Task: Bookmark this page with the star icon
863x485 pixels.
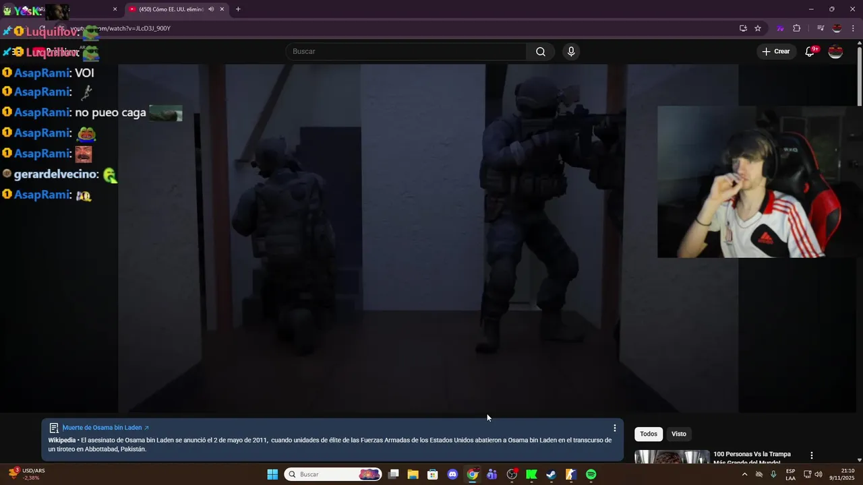Action: pyautogui.click(x=758, y=28)
